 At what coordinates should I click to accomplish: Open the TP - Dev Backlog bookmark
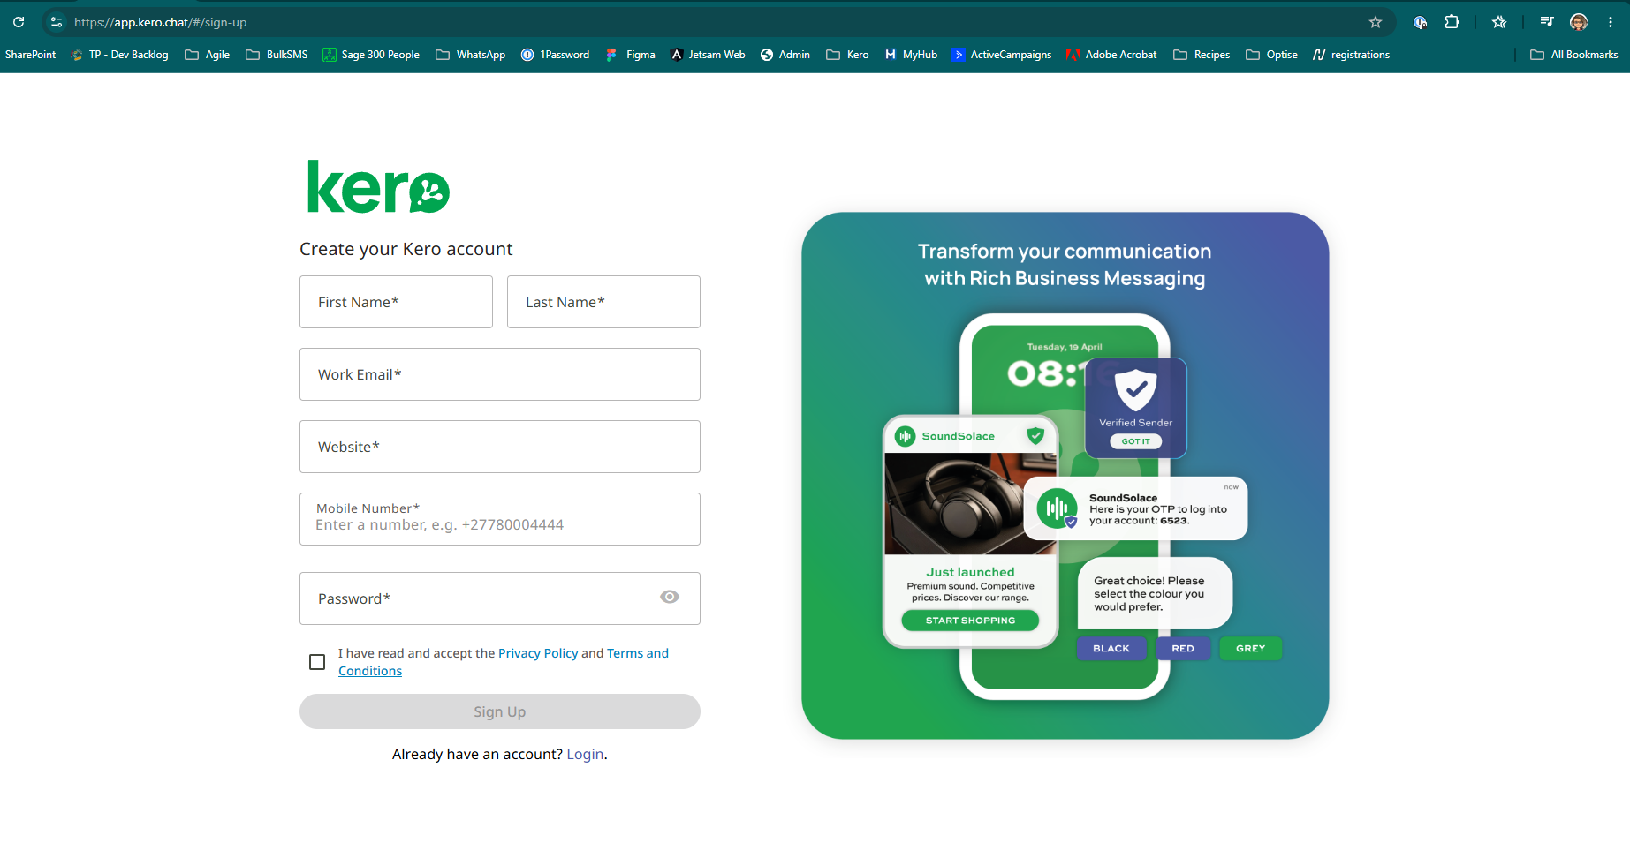pos(119,55)
